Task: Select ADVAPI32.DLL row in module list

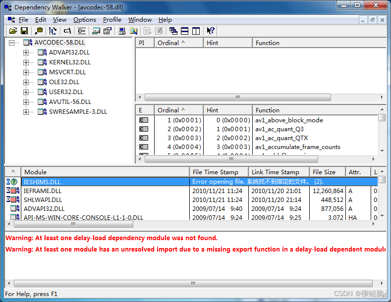Action: (191, 209)
